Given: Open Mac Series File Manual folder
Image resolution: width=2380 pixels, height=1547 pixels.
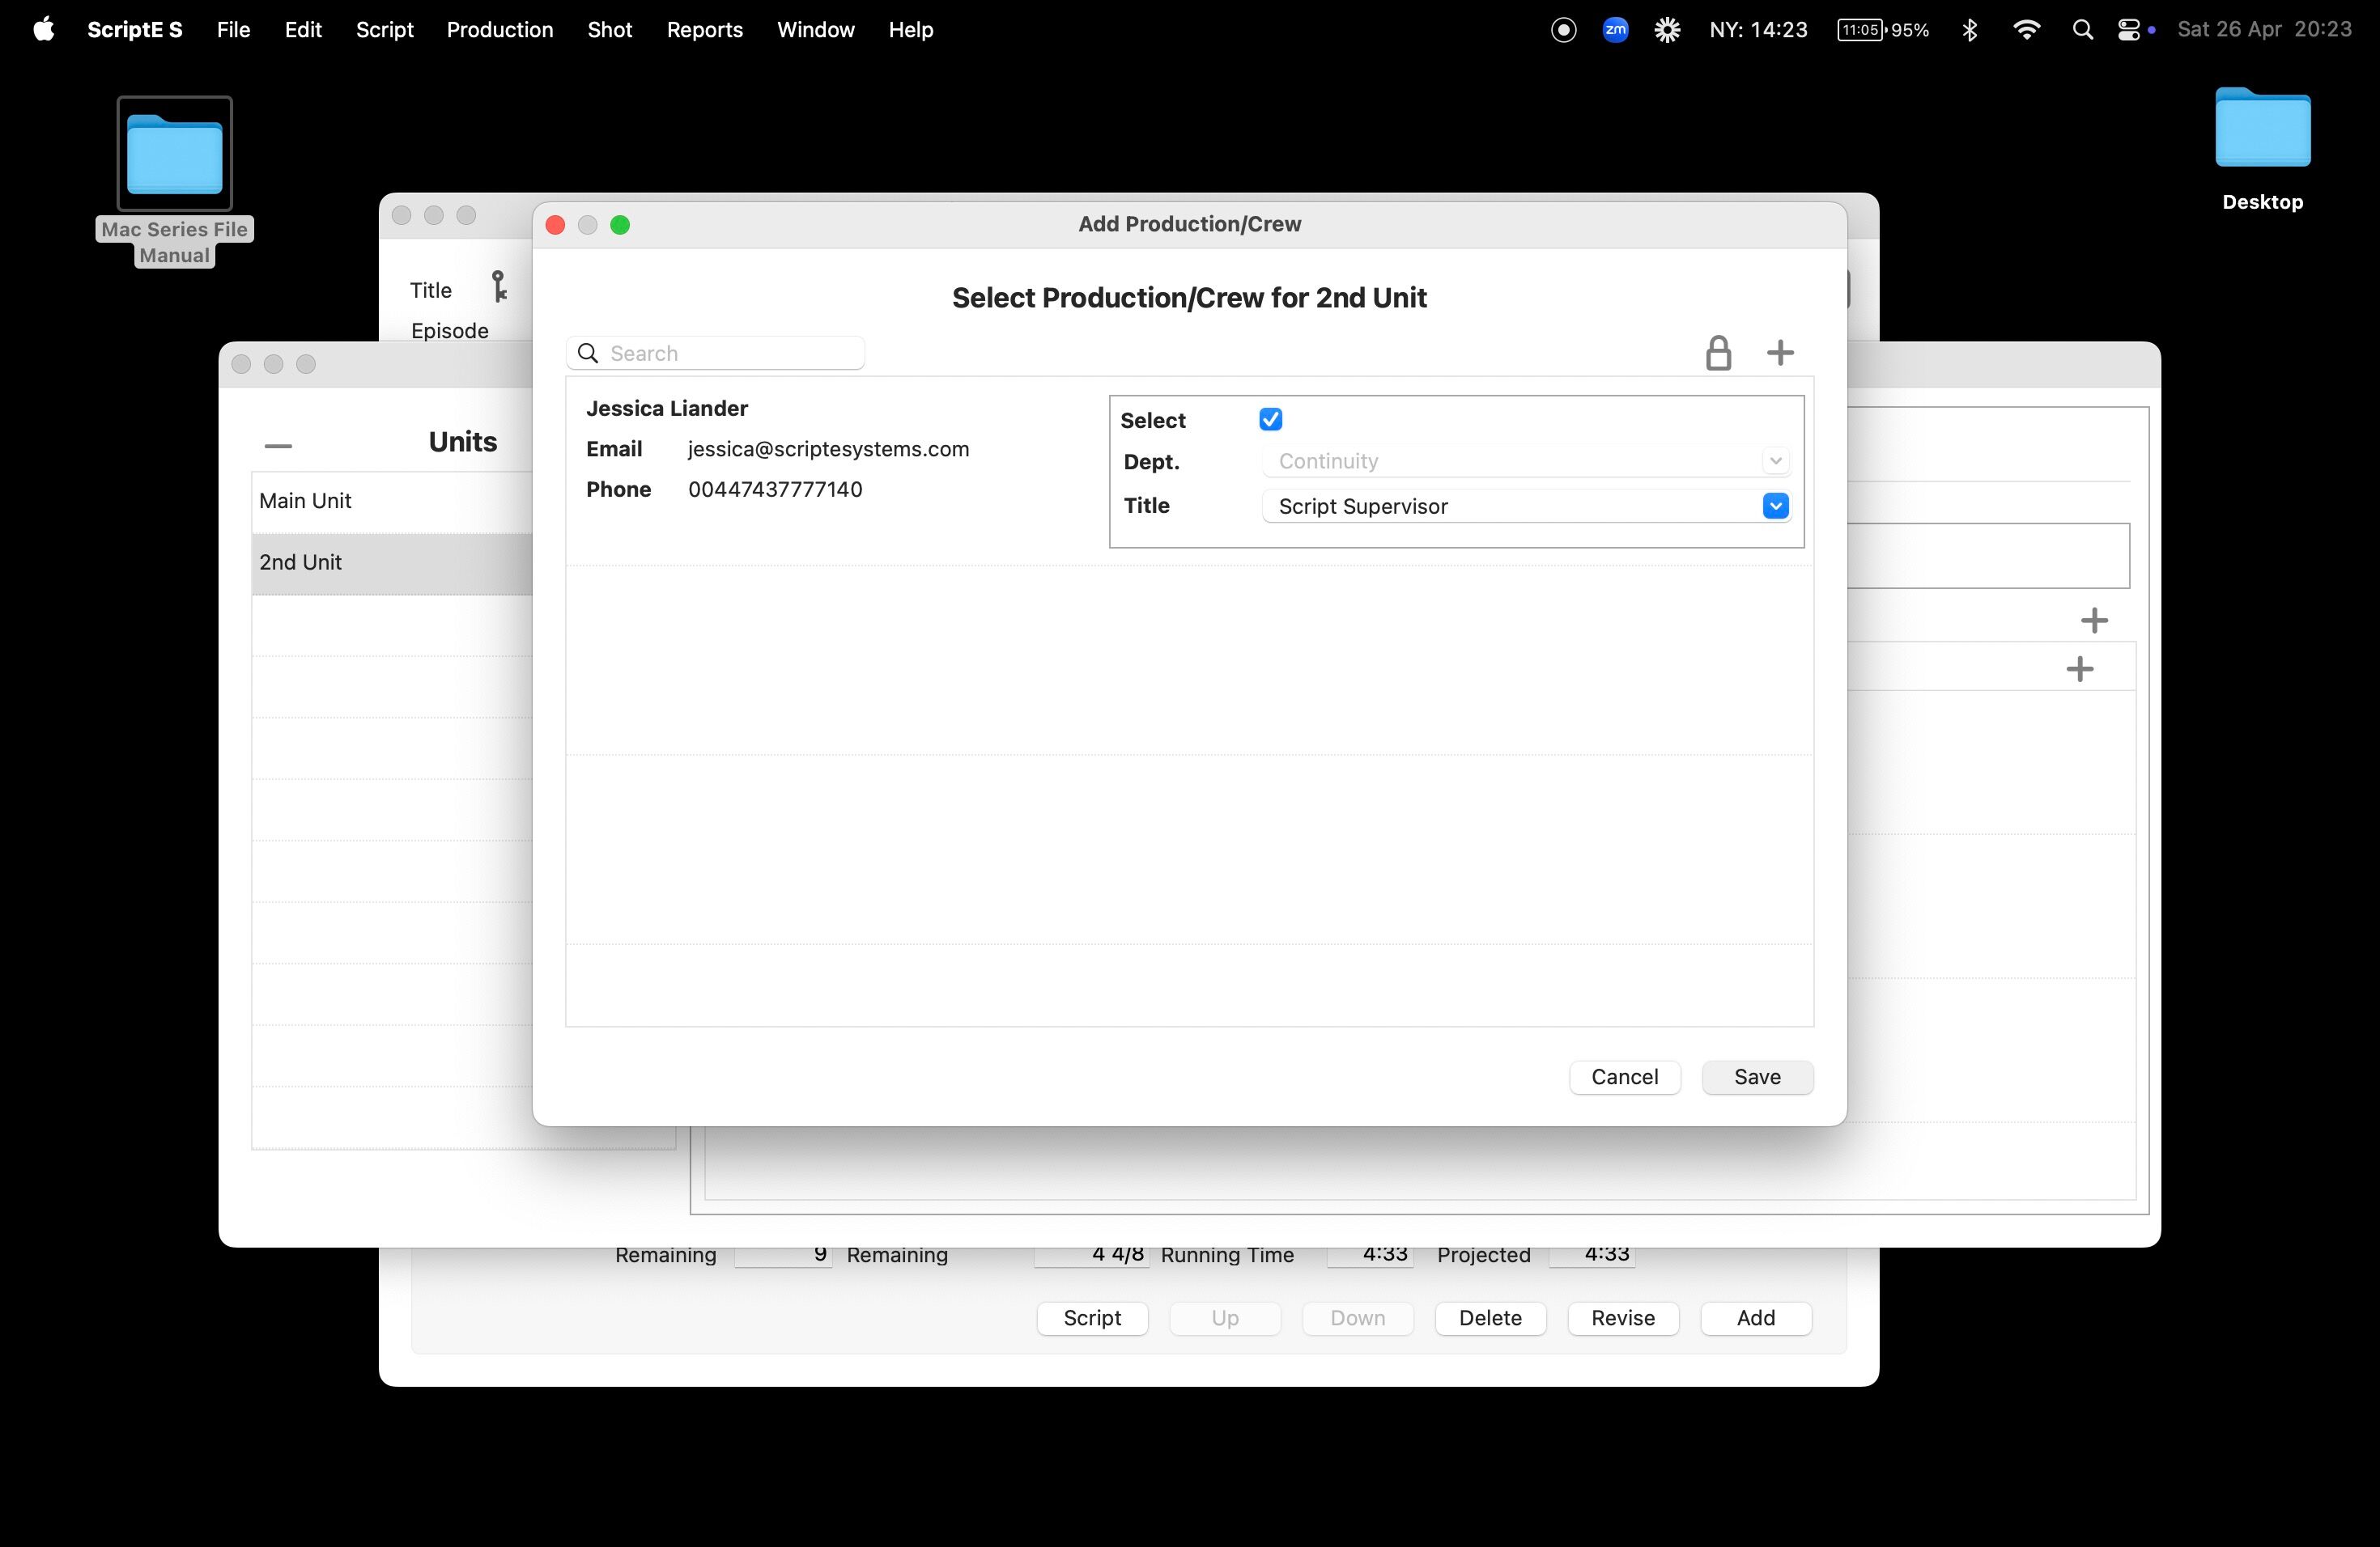Looking at the screenshot, I should (174, 155).
